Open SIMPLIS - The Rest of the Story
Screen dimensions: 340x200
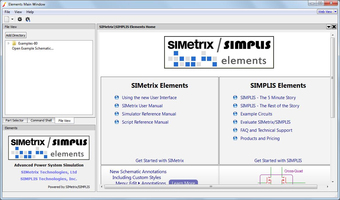270,106
